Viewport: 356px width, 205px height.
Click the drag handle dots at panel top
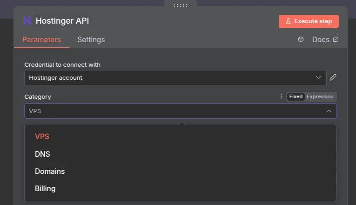180,5
